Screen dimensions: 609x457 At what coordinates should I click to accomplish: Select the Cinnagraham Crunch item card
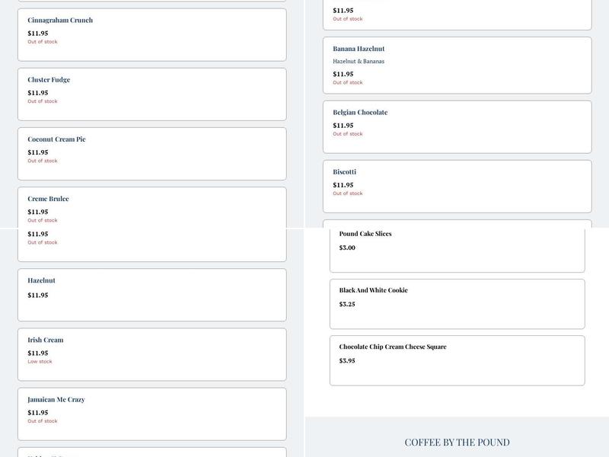151,34
